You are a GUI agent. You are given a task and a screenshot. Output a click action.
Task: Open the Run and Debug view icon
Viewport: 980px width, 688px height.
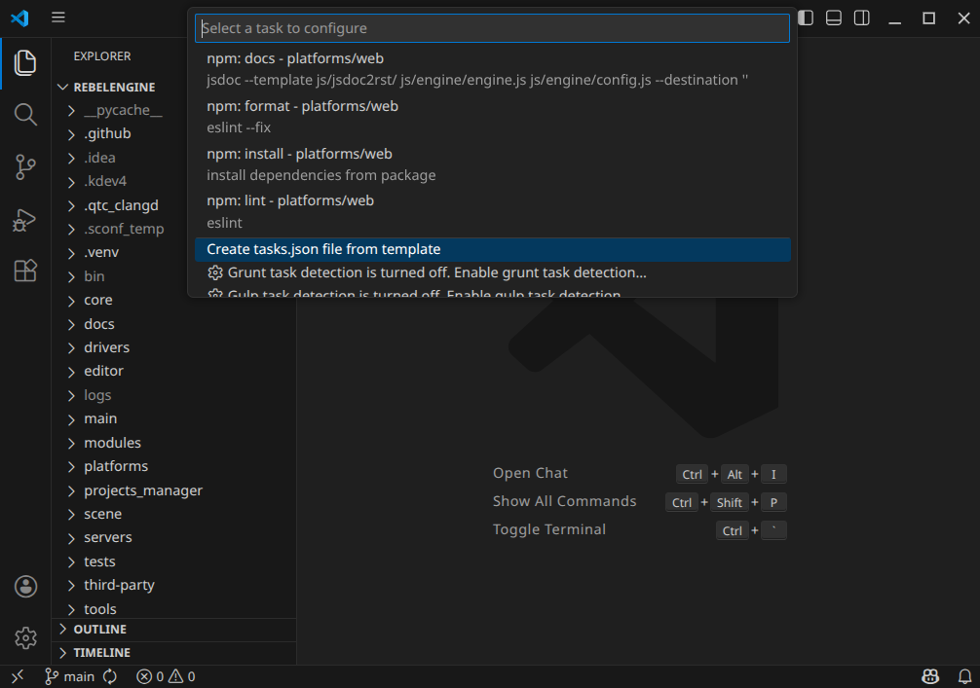[x=25, y=219]
